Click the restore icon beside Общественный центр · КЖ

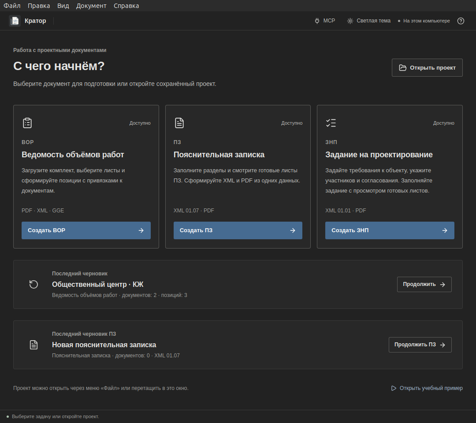[x=33, y=284]
